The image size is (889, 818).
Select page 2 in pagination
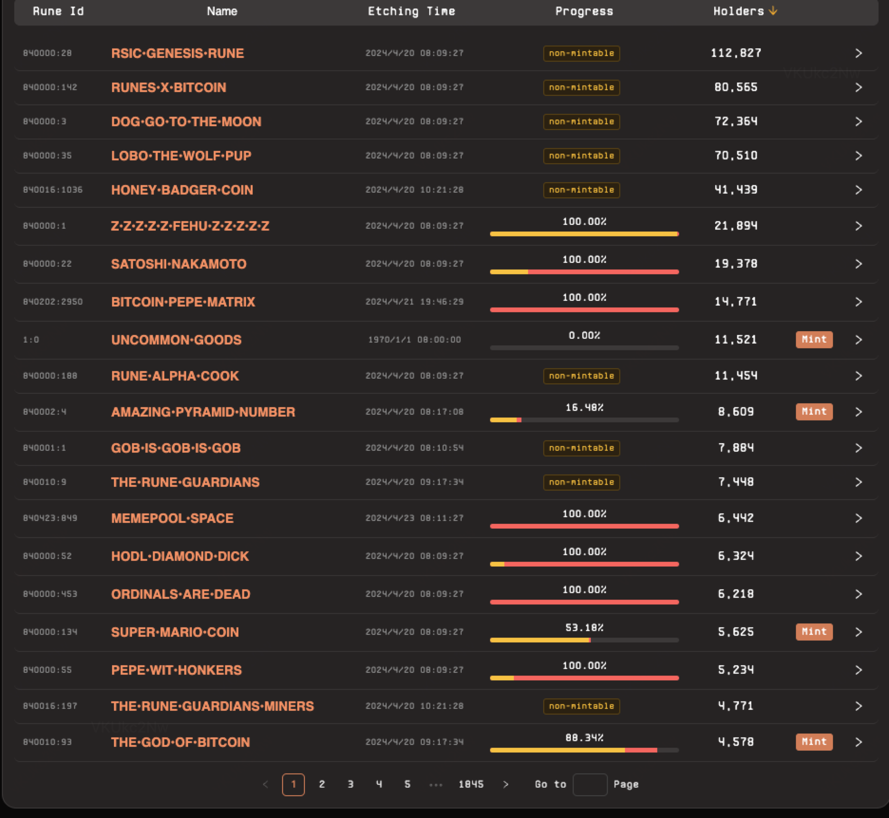coord(322,784)
